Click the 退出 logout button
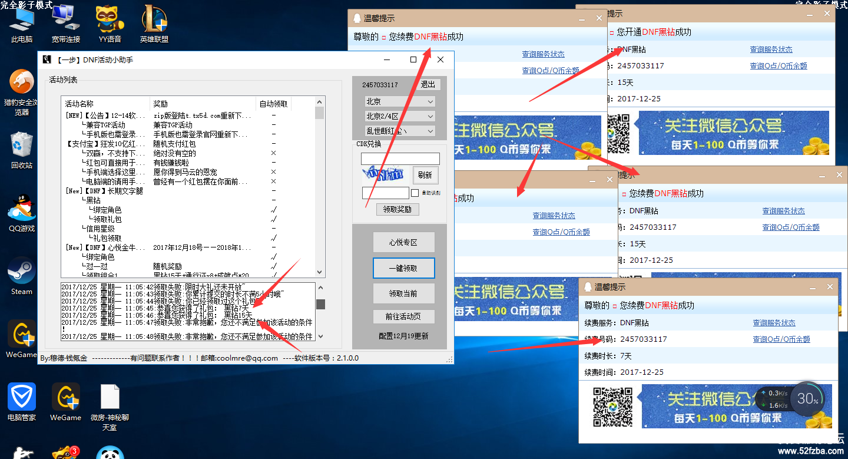This screenshot has width=848, height=459. coord(428,84)
